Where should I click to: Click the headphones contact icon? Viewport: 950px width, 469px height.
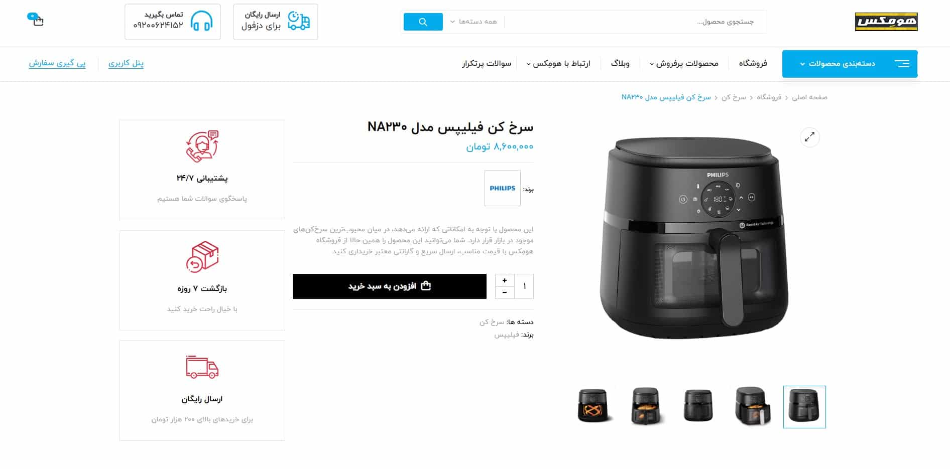coord(202,22)
